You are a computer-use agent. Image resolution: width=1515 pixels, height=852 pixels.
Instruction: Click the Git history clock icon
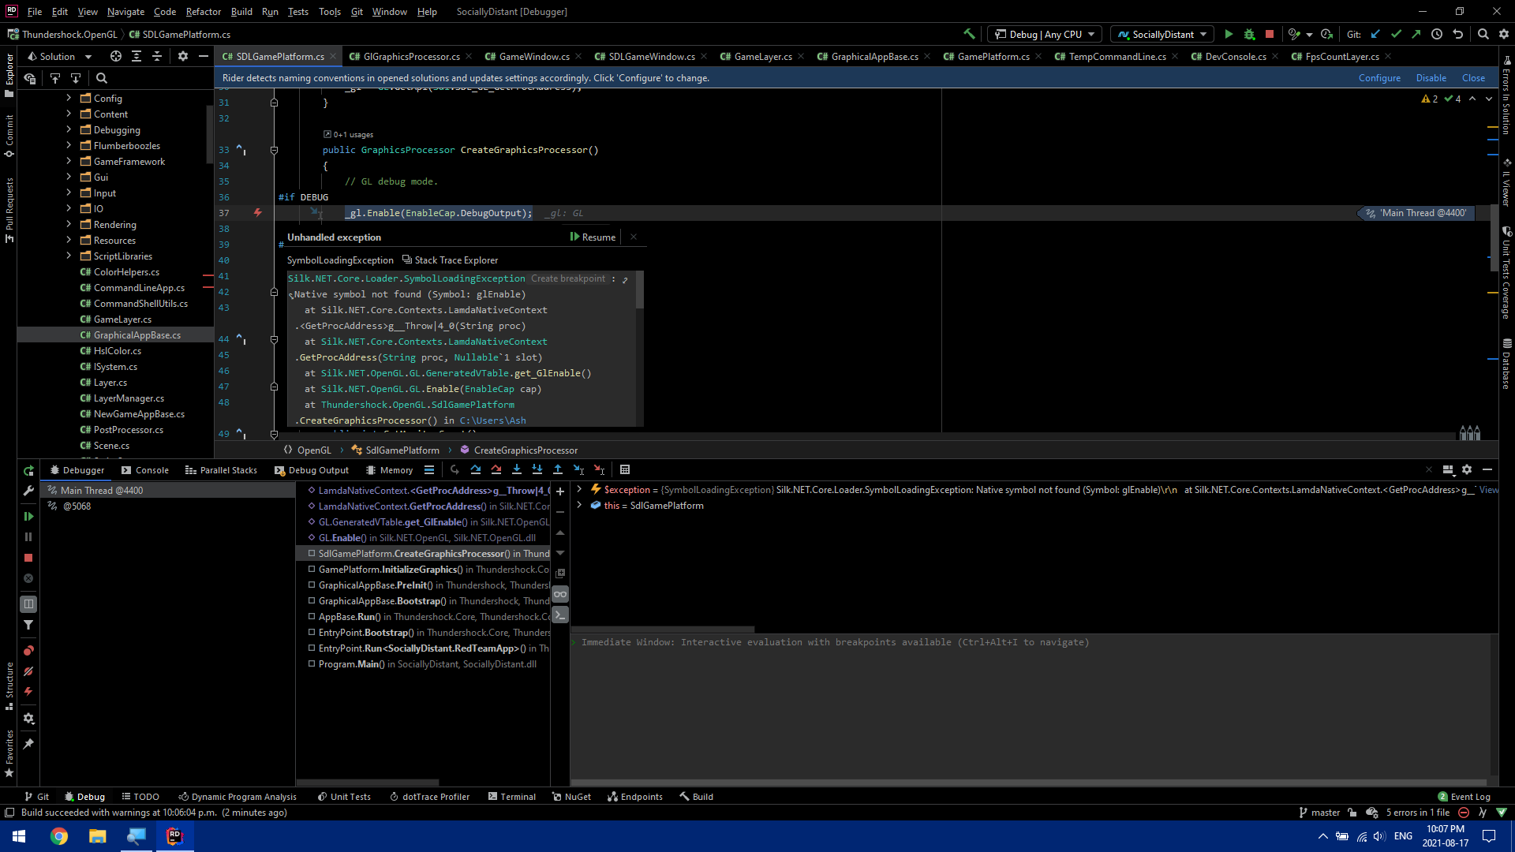click(x=1437, y=34)
